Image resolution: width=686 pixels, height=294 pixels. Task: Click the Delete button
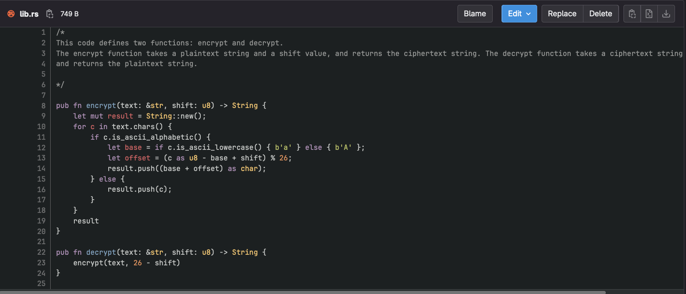(601, 14)
